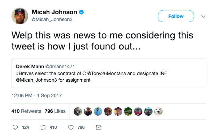Image resolution: width=214 pixels, height=134 pixels.
Task: Open the quoted Derek Mann tweet
Action: 109,73
